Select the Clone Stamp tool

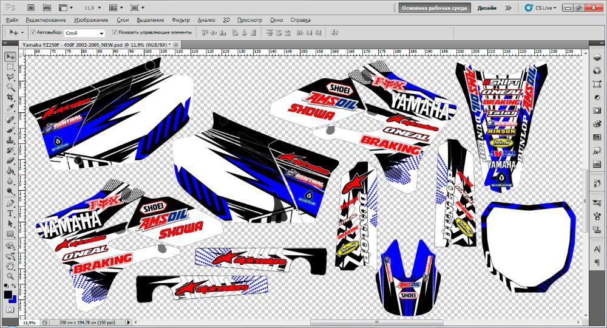click(10, 140)
